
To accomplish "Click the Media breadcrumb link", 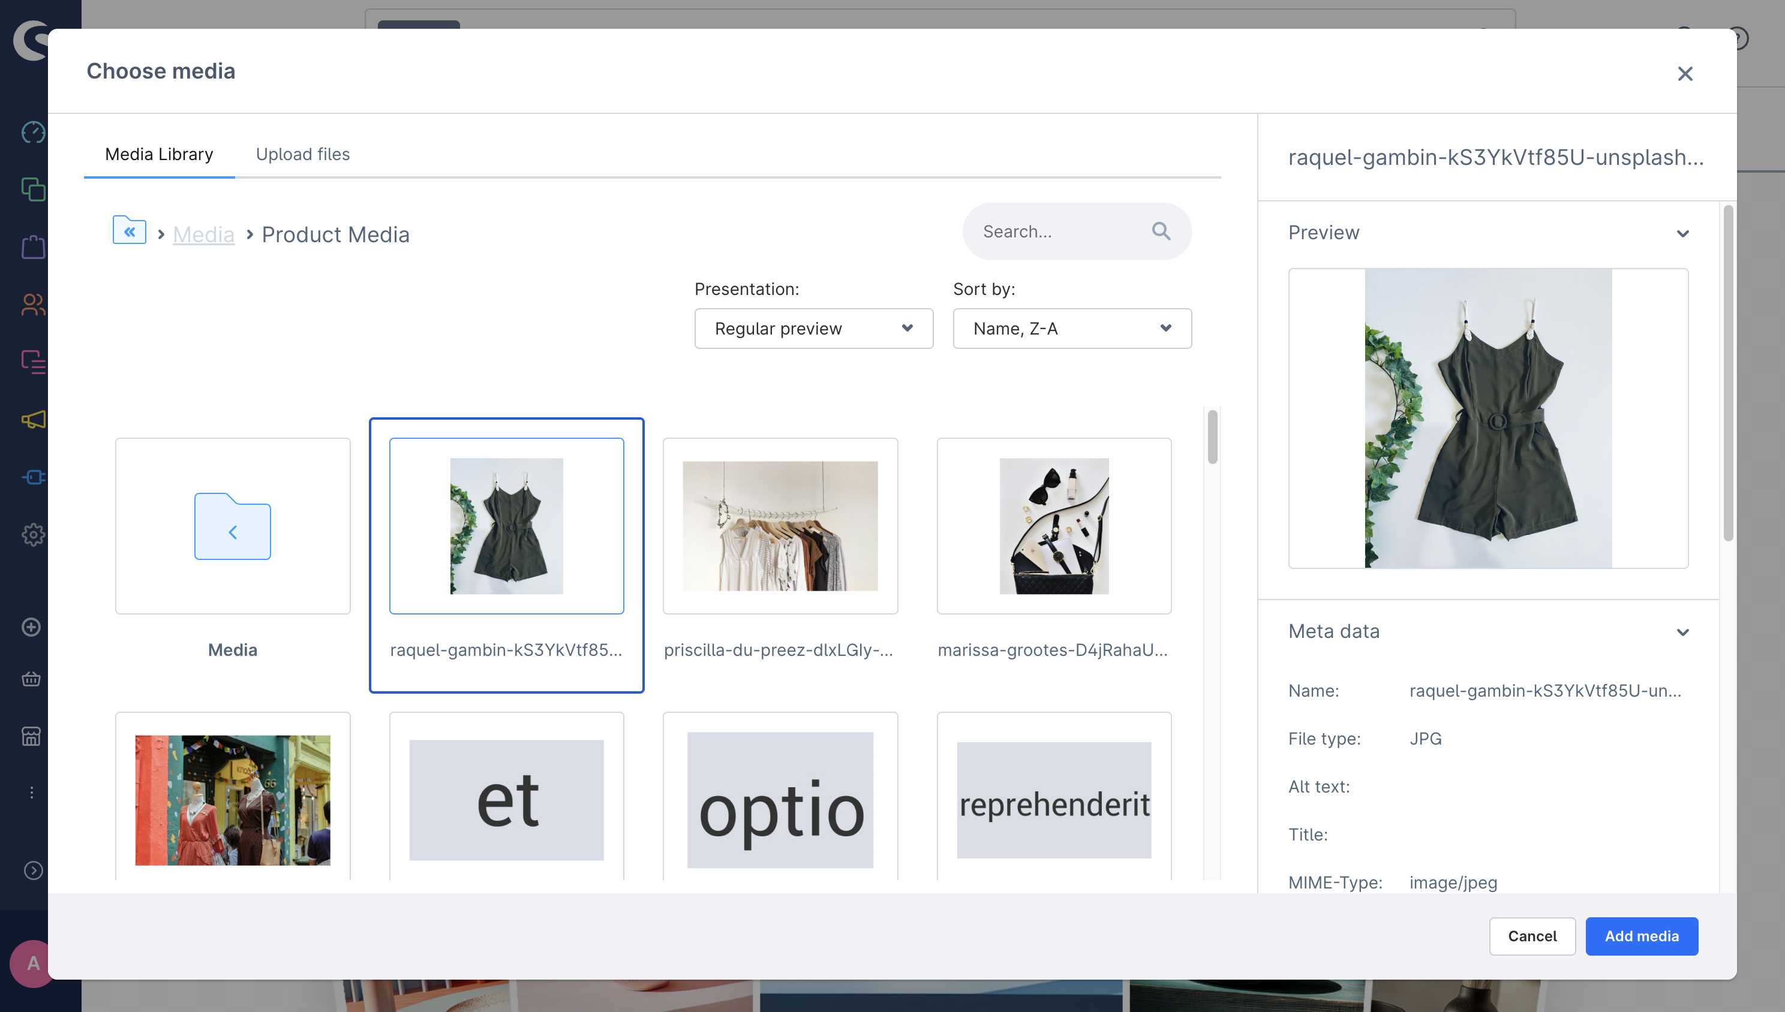I will pyautogui.click(x=203, y=235).
